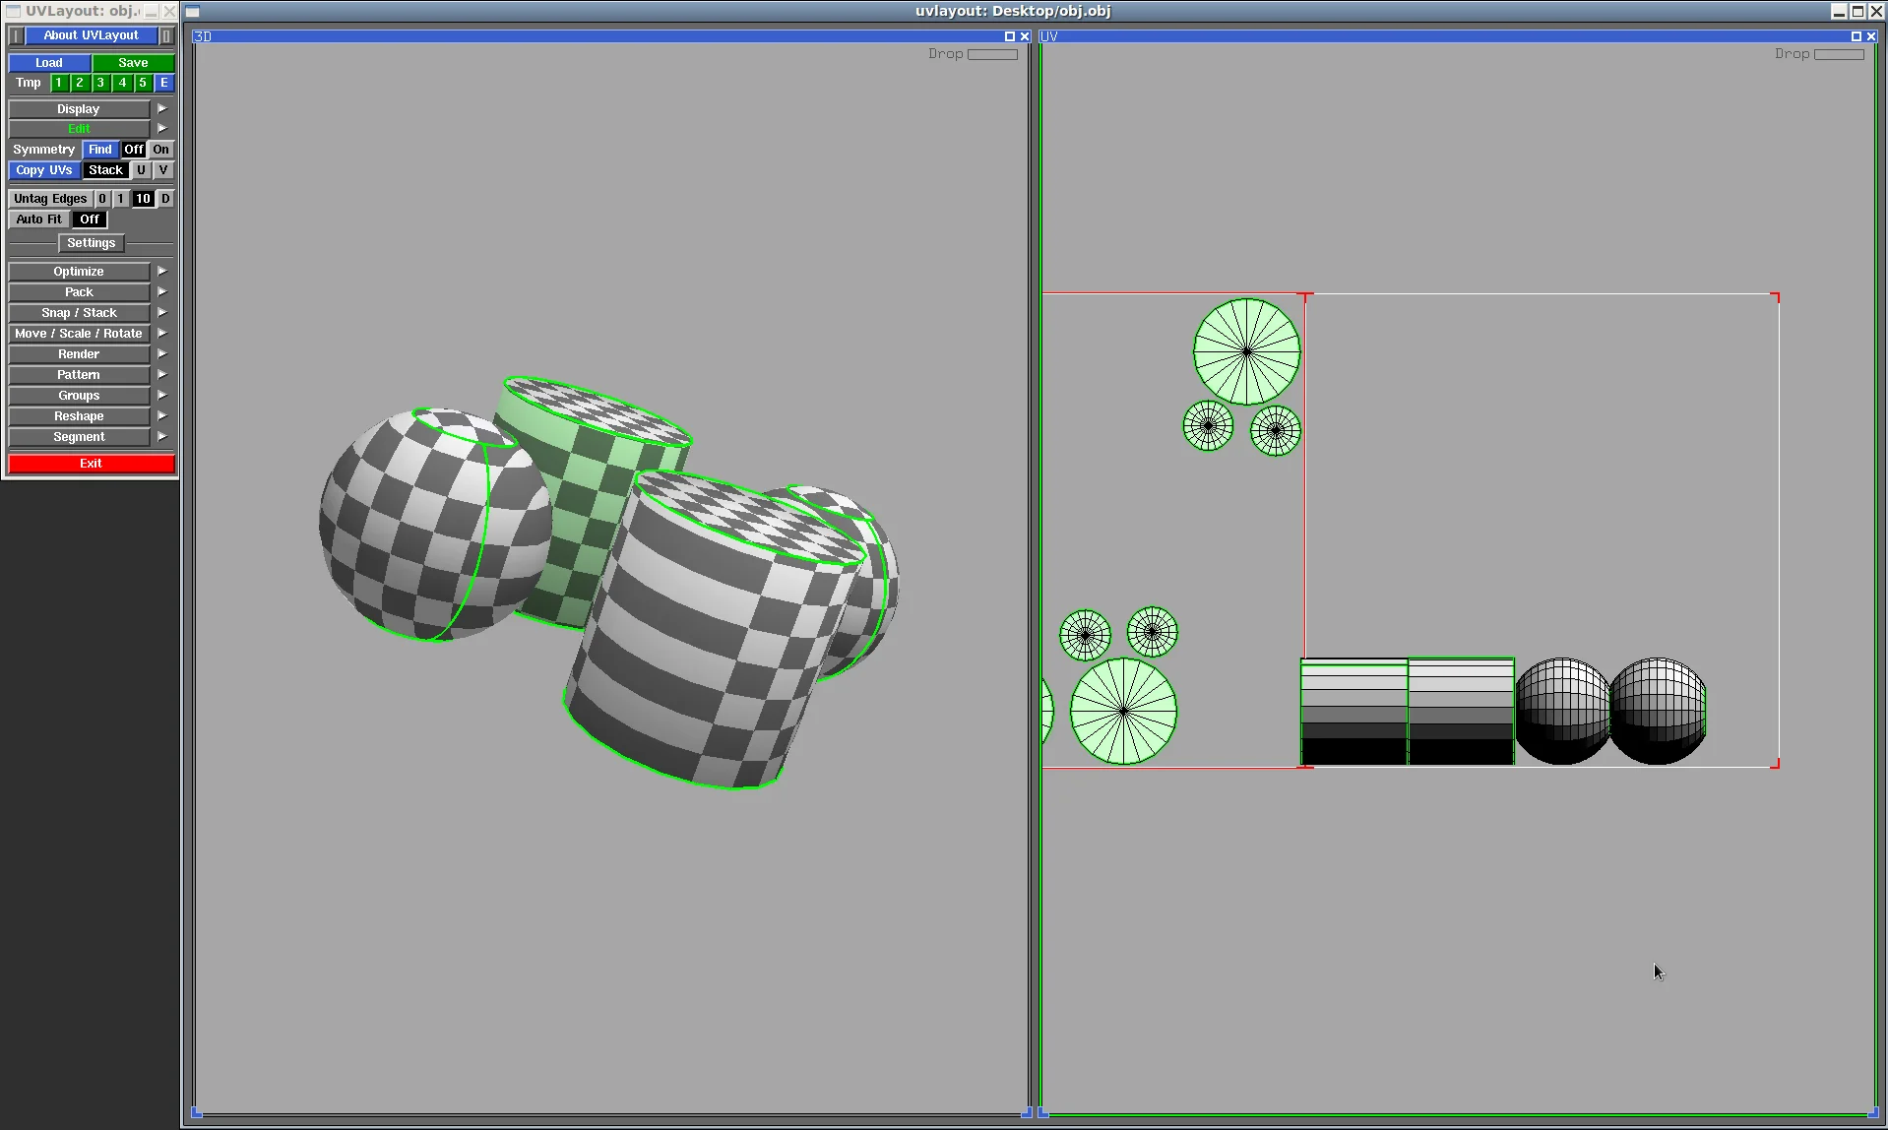Enable Symmetry by clicking On

point(160,149)
